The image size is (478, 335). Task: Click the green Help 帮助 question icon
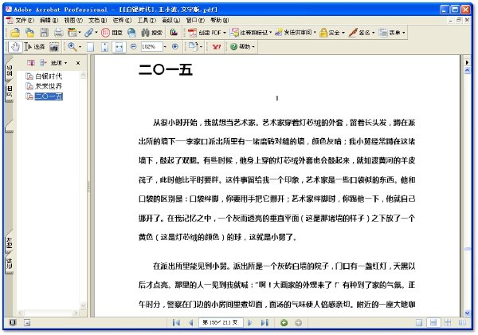tap(241, 47)
